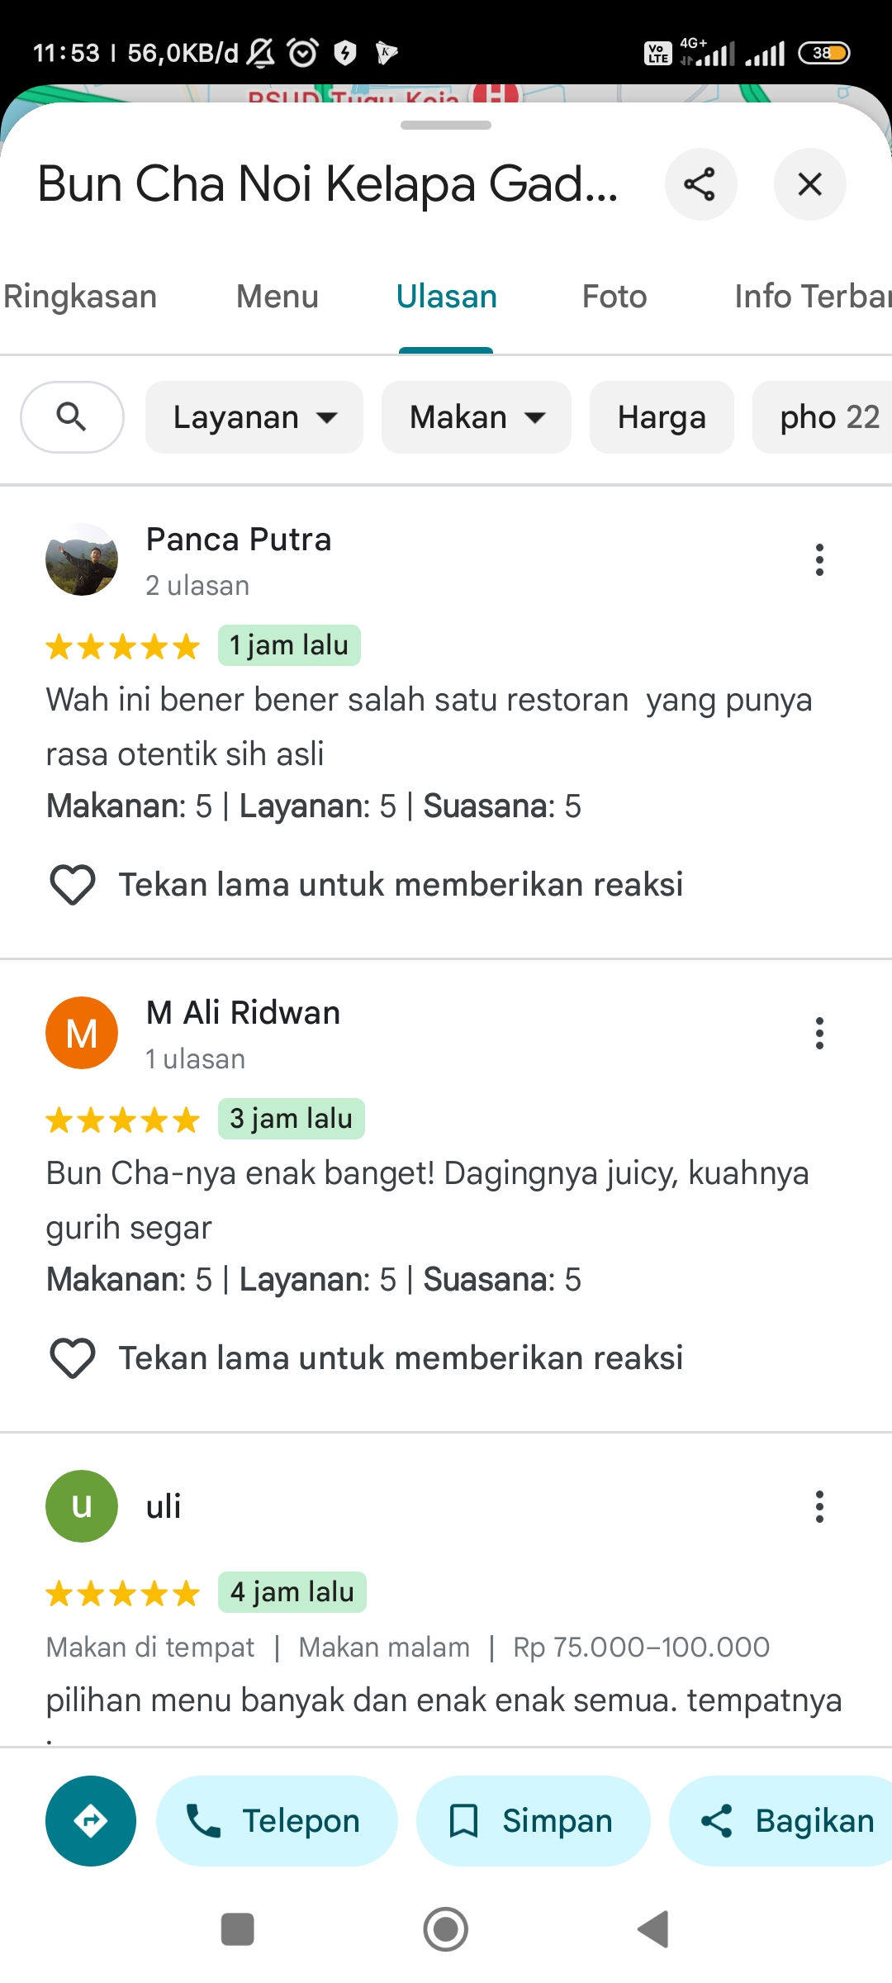
Task: Open the three-dot menu on M Ali Ridwan's review
Action: coord(819,1033)
